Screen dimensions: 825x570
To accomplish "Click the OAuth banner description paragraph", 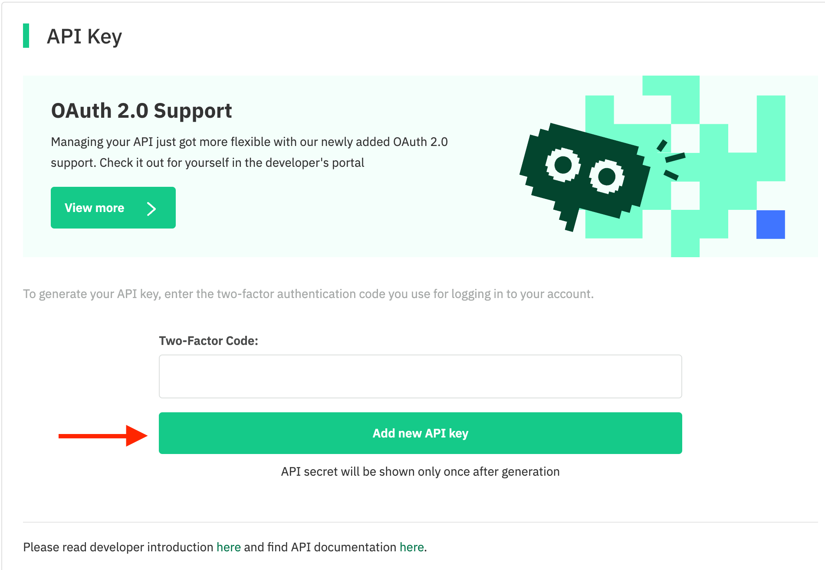I will click(x=249, y=152).
